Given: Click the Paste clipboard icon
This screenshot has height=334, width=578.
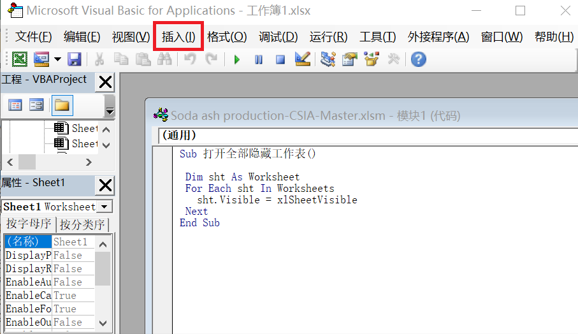Looking at the screenshot, I should [x=143, y=59].
